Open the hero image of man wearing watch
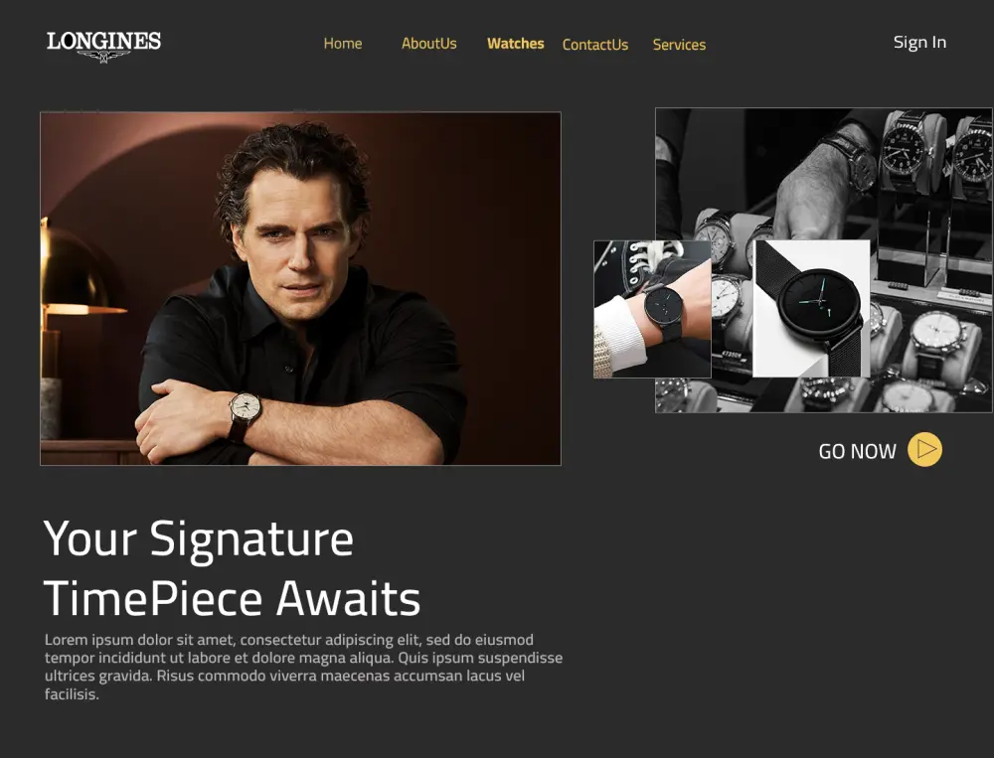This screenshot has width=994, height=758. (x=300, y=288)
